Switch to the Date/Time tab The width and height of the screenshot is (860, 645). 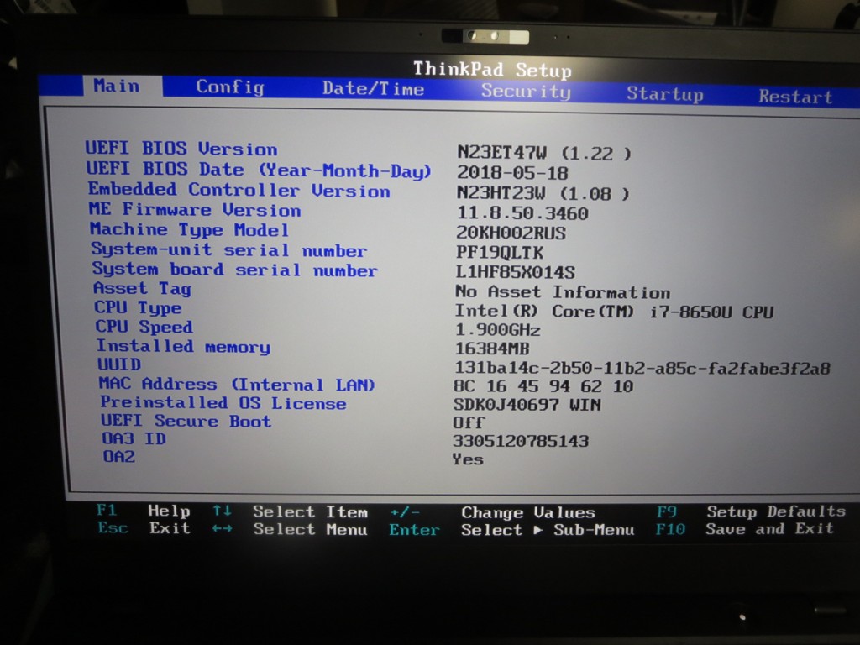373,89
